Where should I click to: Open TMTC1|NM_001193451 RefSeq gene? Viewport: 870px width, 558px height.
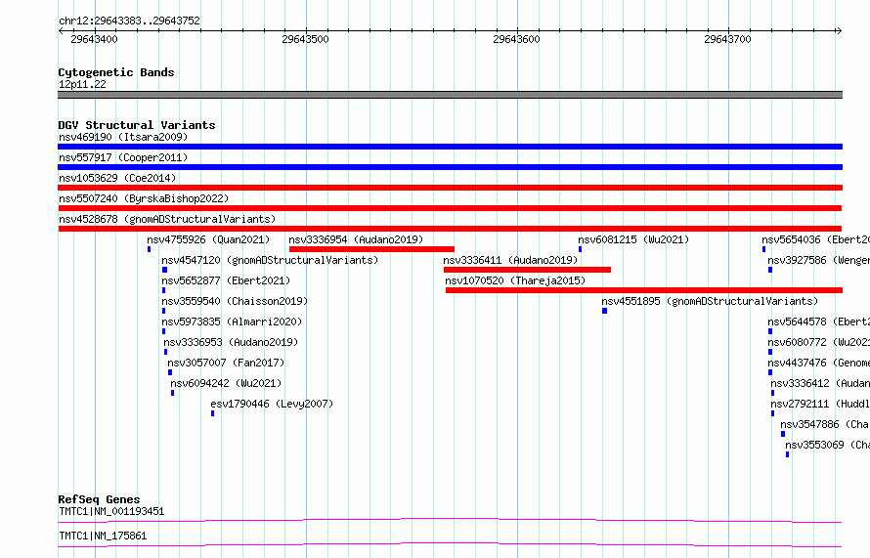point(111,511)
